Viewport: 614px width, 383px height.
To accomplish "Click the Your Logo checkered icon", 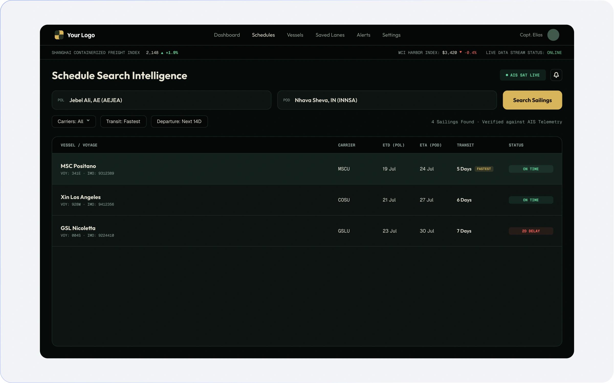I will click(59, 35).
